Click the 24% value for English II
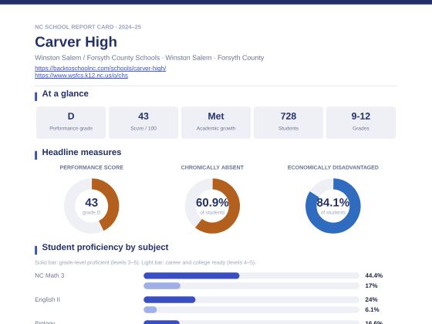The image size is (432, 324). coord(371,299)
